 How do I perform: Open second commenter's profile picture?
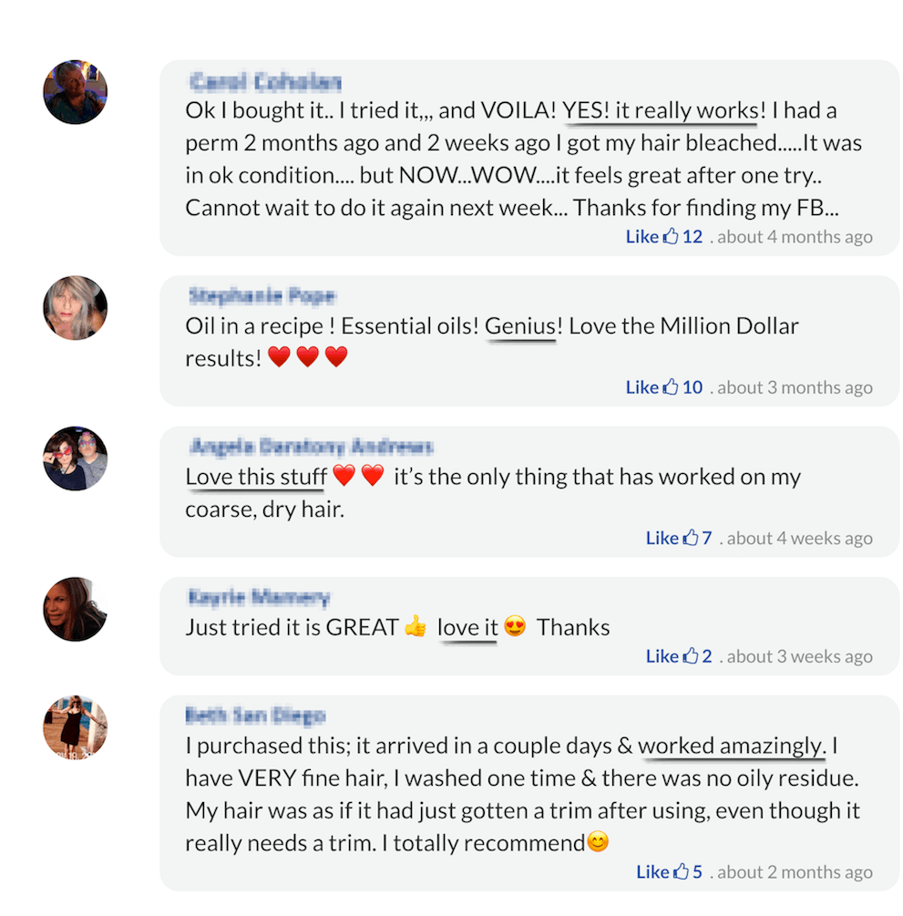click(x=76, y=308)
